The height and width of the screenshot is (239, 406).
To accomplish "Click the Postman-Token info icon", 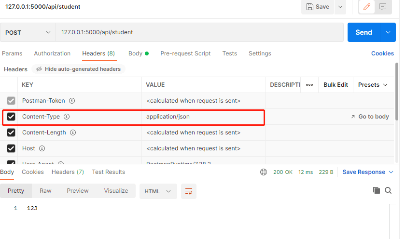I will coord(72,101).
